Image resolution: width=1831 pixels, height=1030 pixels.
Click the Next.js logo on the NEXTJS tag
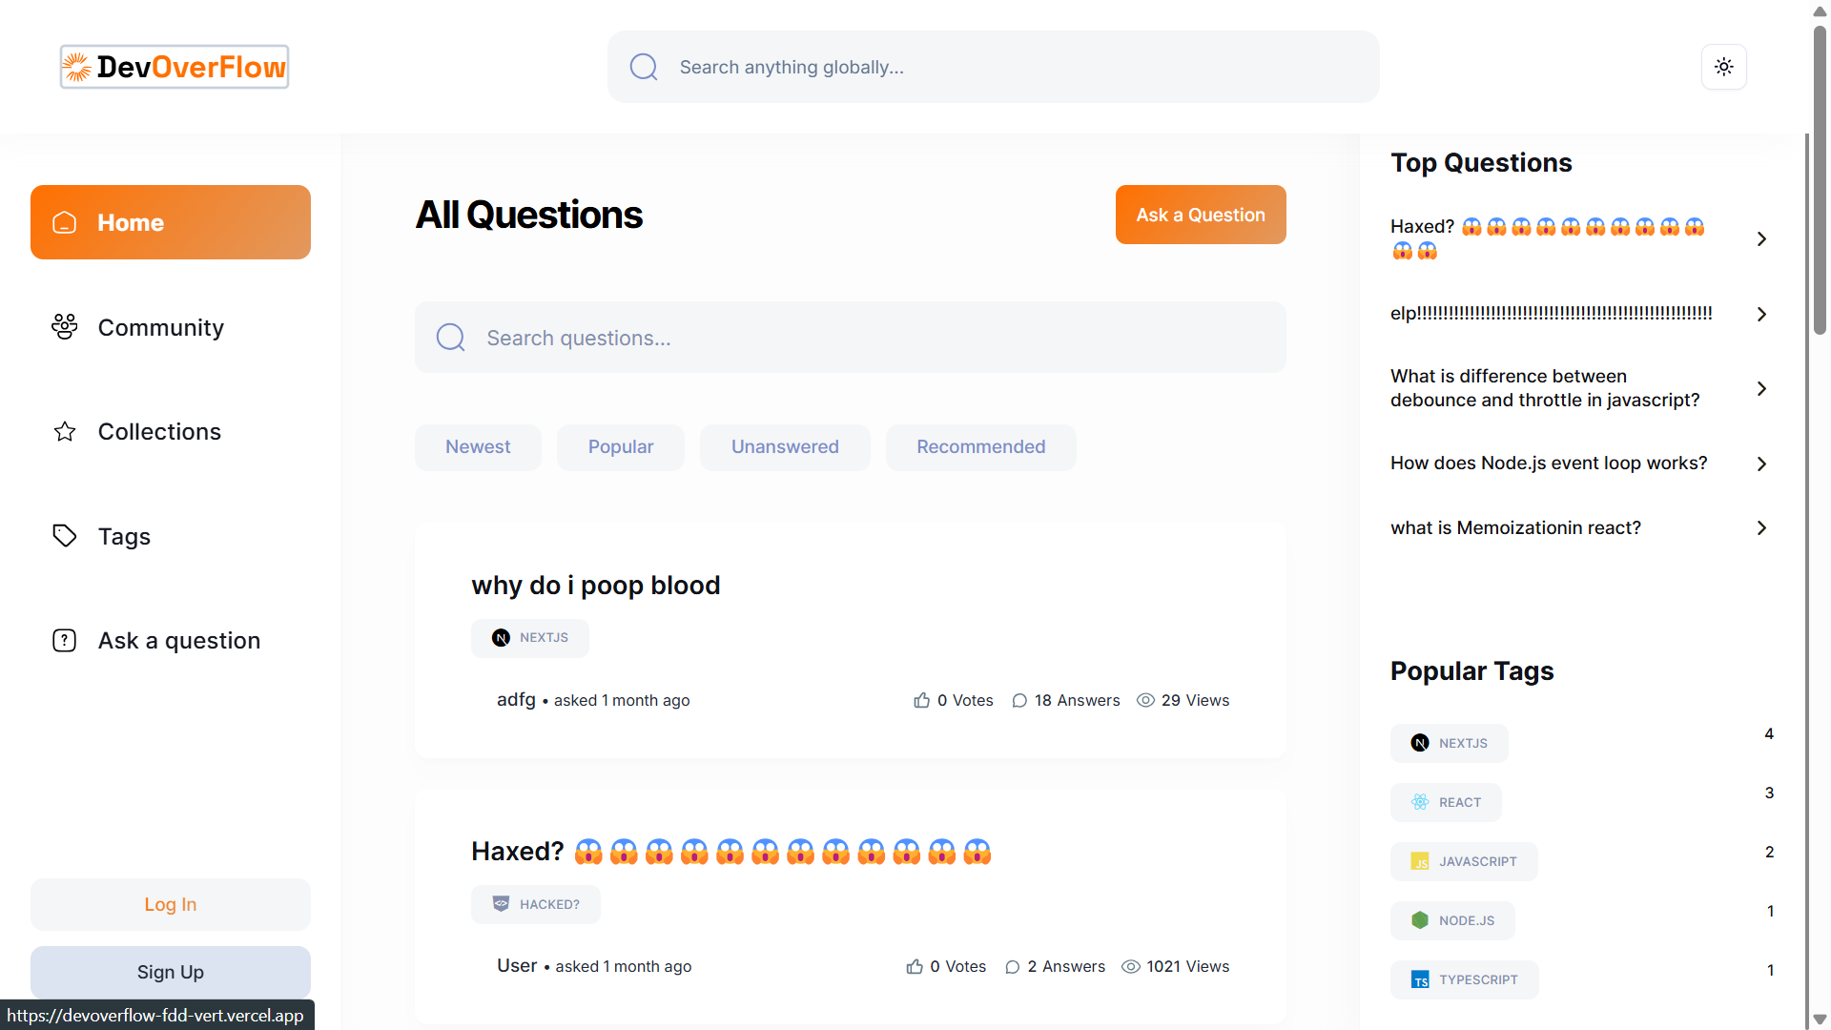tap(1420, 743)
